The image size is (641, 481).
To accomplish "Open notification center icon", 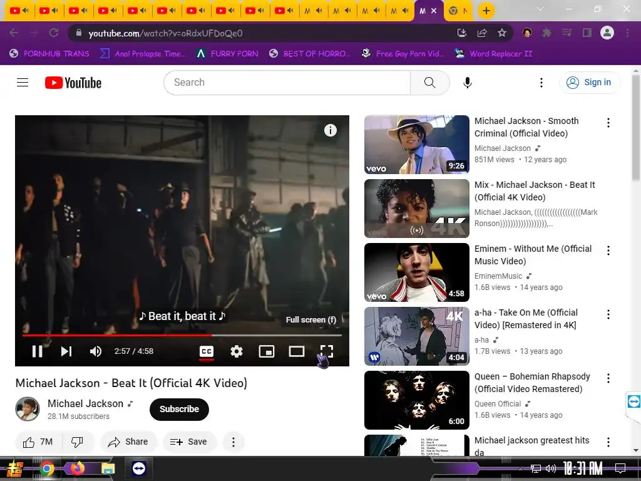I will (620, 468).
